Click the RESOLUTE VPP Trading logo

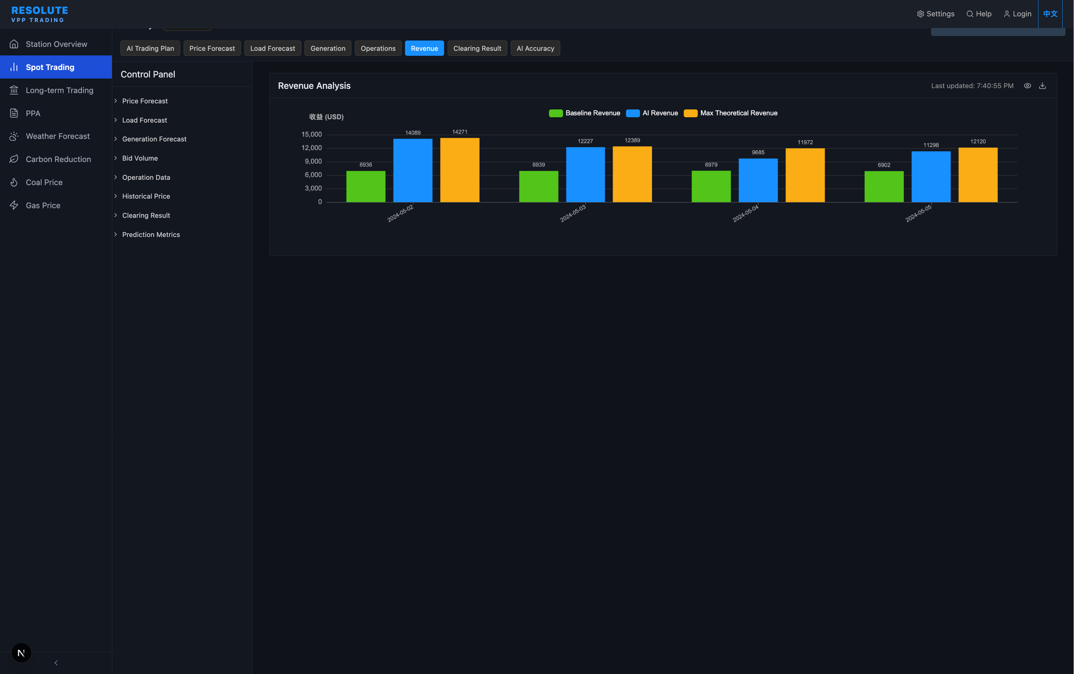40,14
